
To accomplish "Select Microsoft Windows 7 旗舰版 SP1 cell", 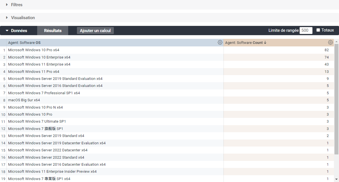I will click(115, 129).
